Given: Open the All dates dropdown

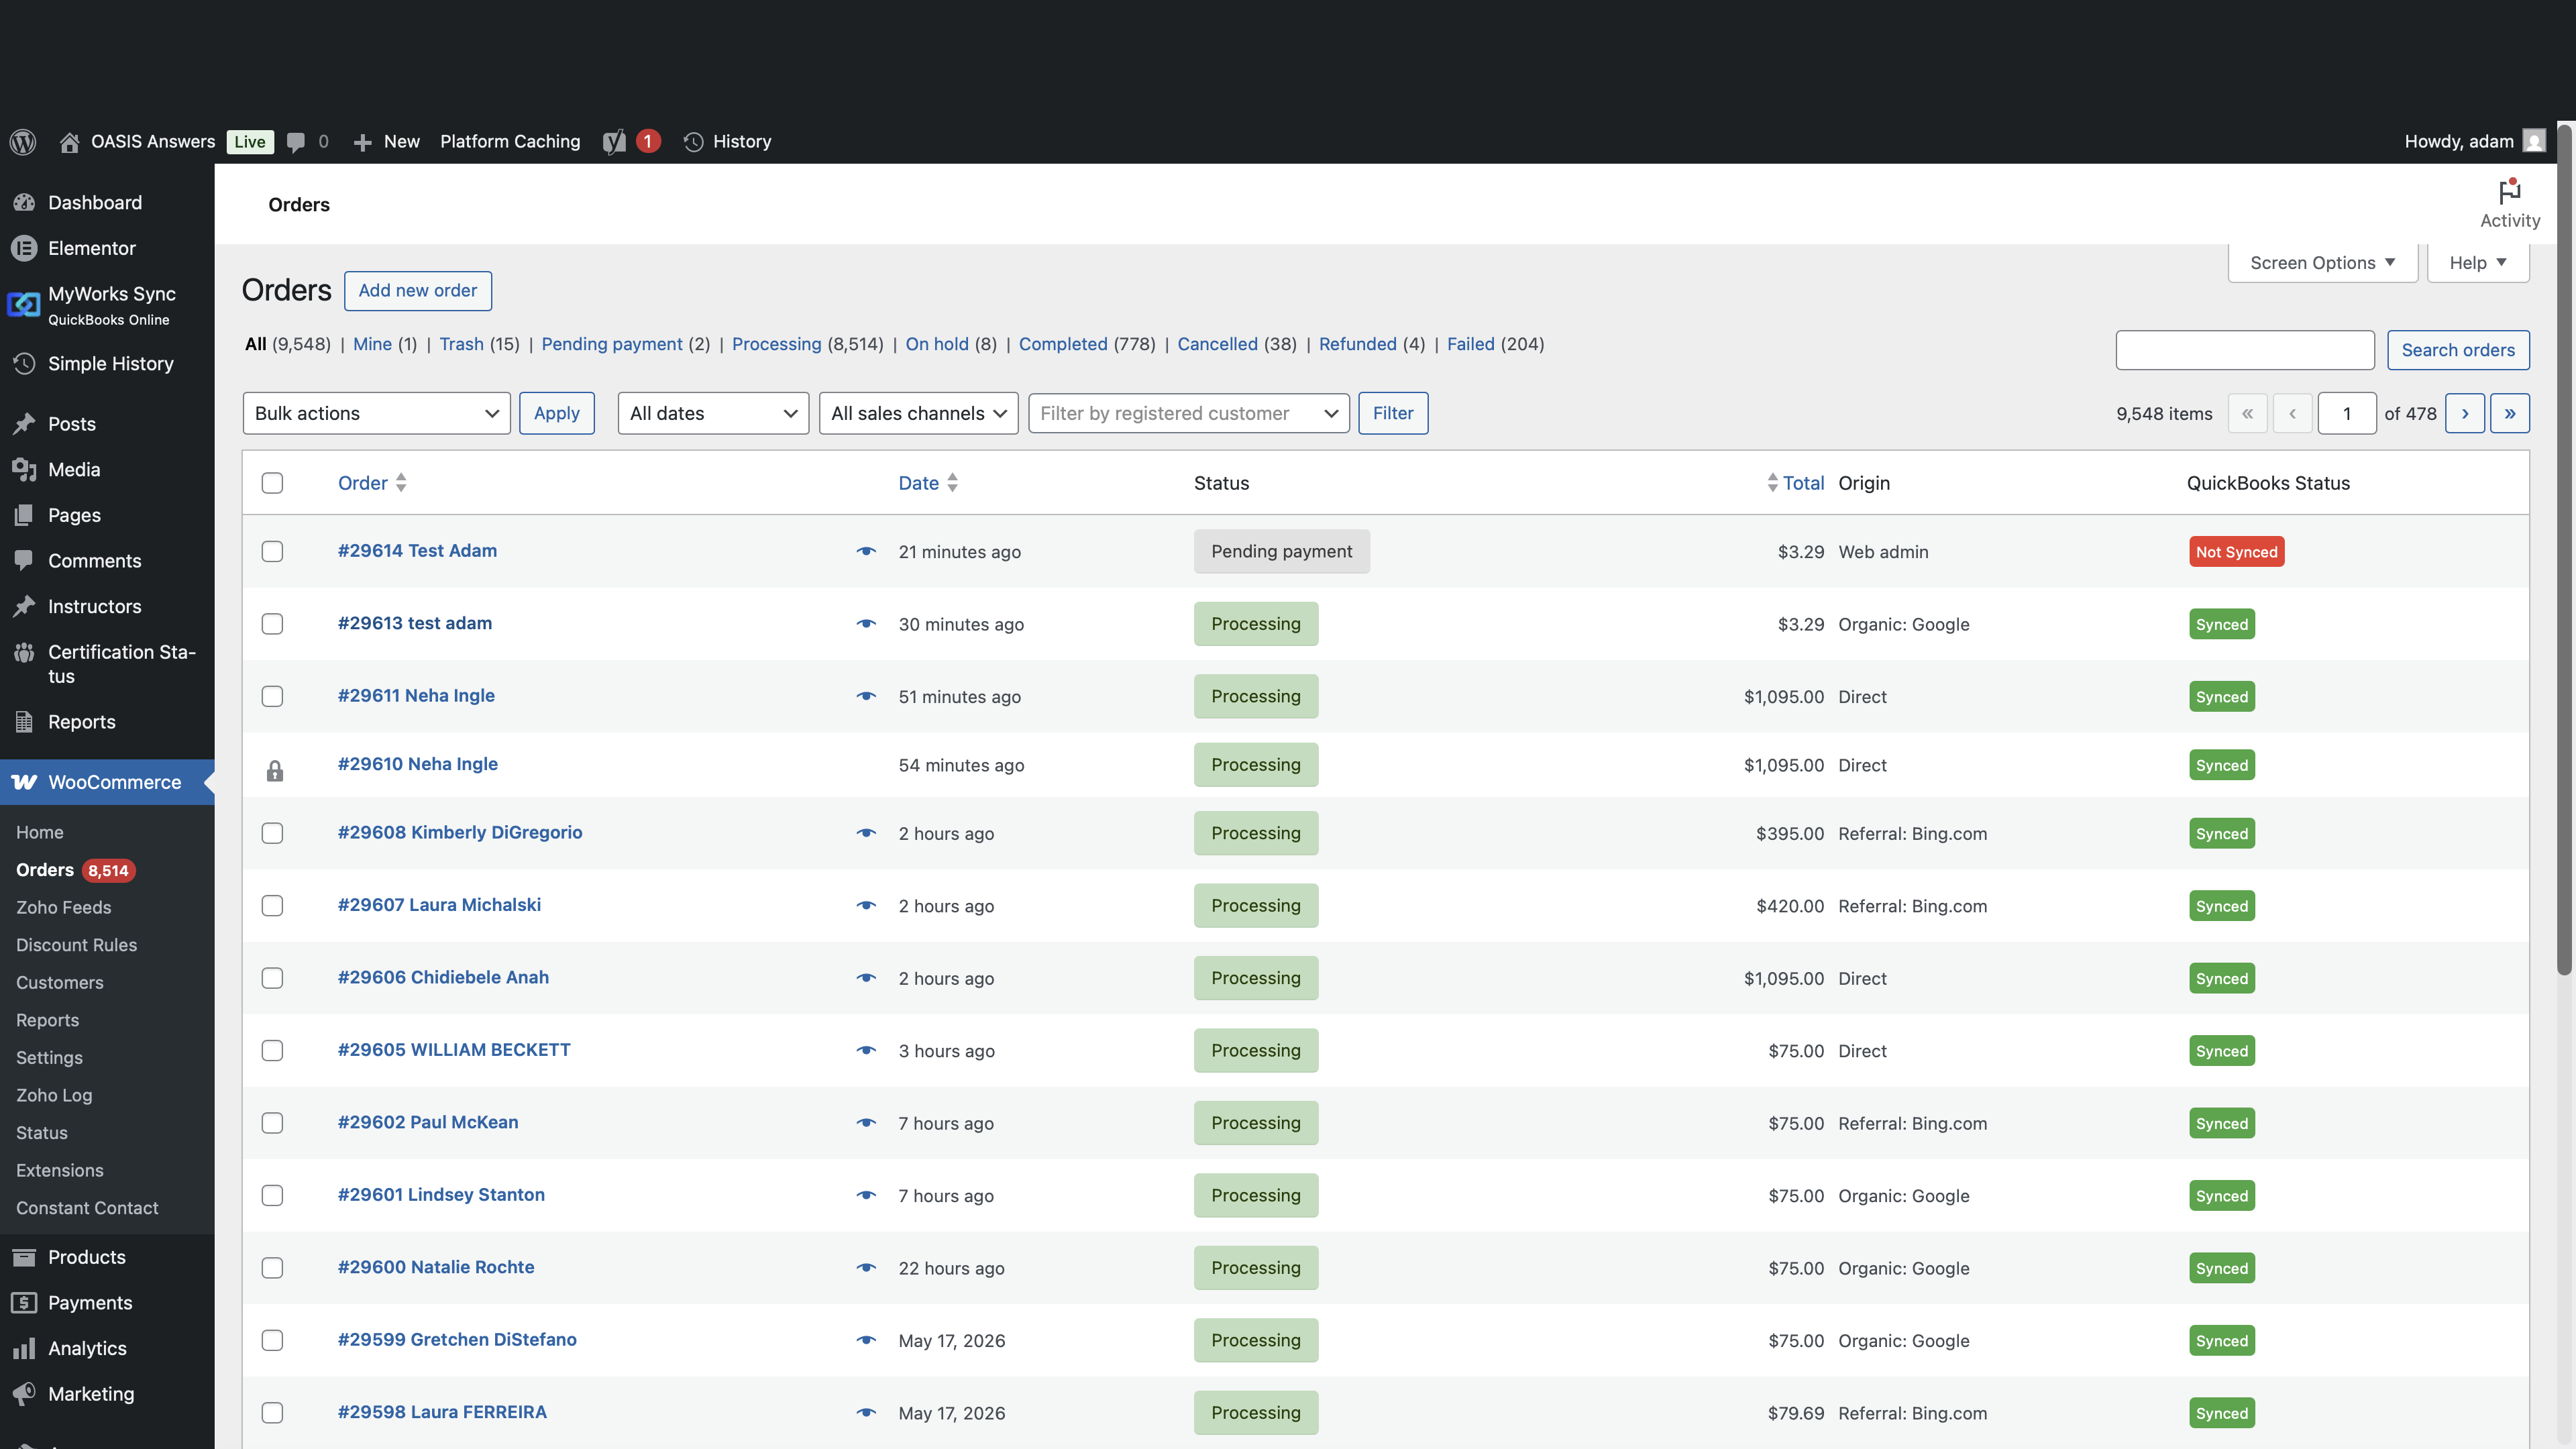Looking at the screenshot, I should (713, 413).
